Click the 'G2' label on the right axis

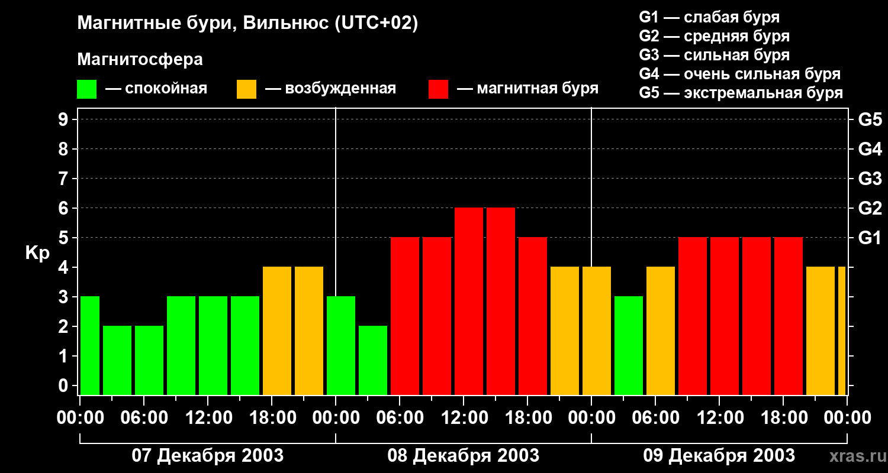(870, 208)
